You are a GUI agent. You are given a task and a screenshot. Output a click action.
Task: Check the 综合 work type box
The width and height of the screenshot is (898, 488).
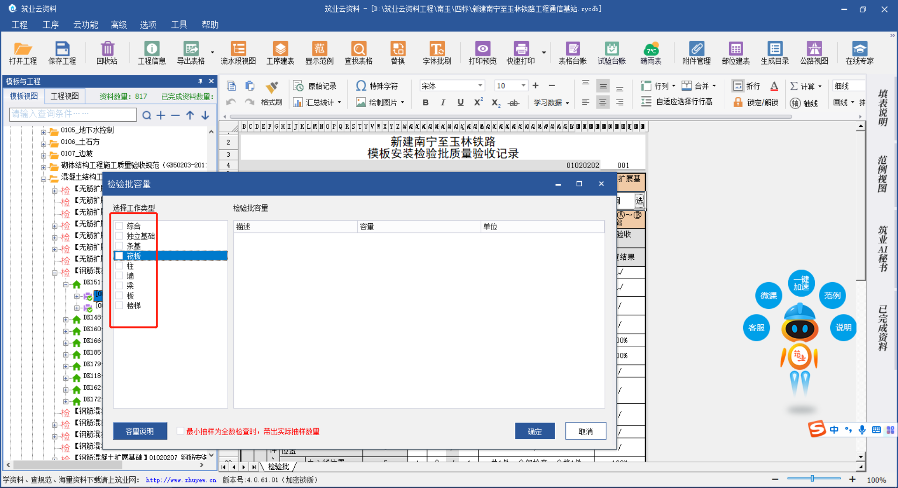[119, 226]
